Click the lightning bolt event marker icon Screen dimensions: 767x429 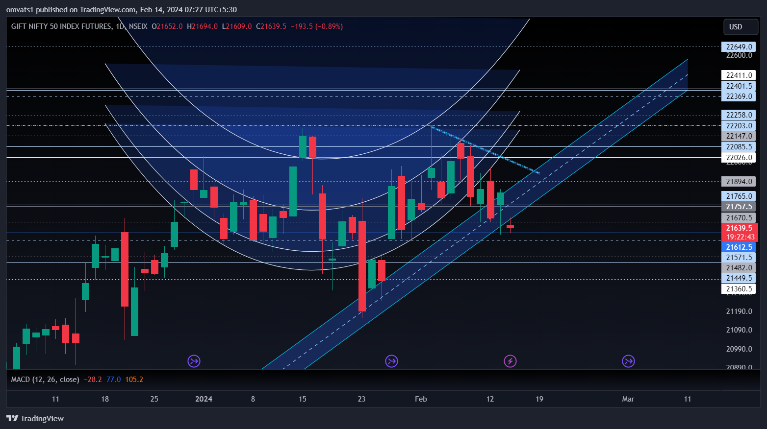click(x=510, y=361)
